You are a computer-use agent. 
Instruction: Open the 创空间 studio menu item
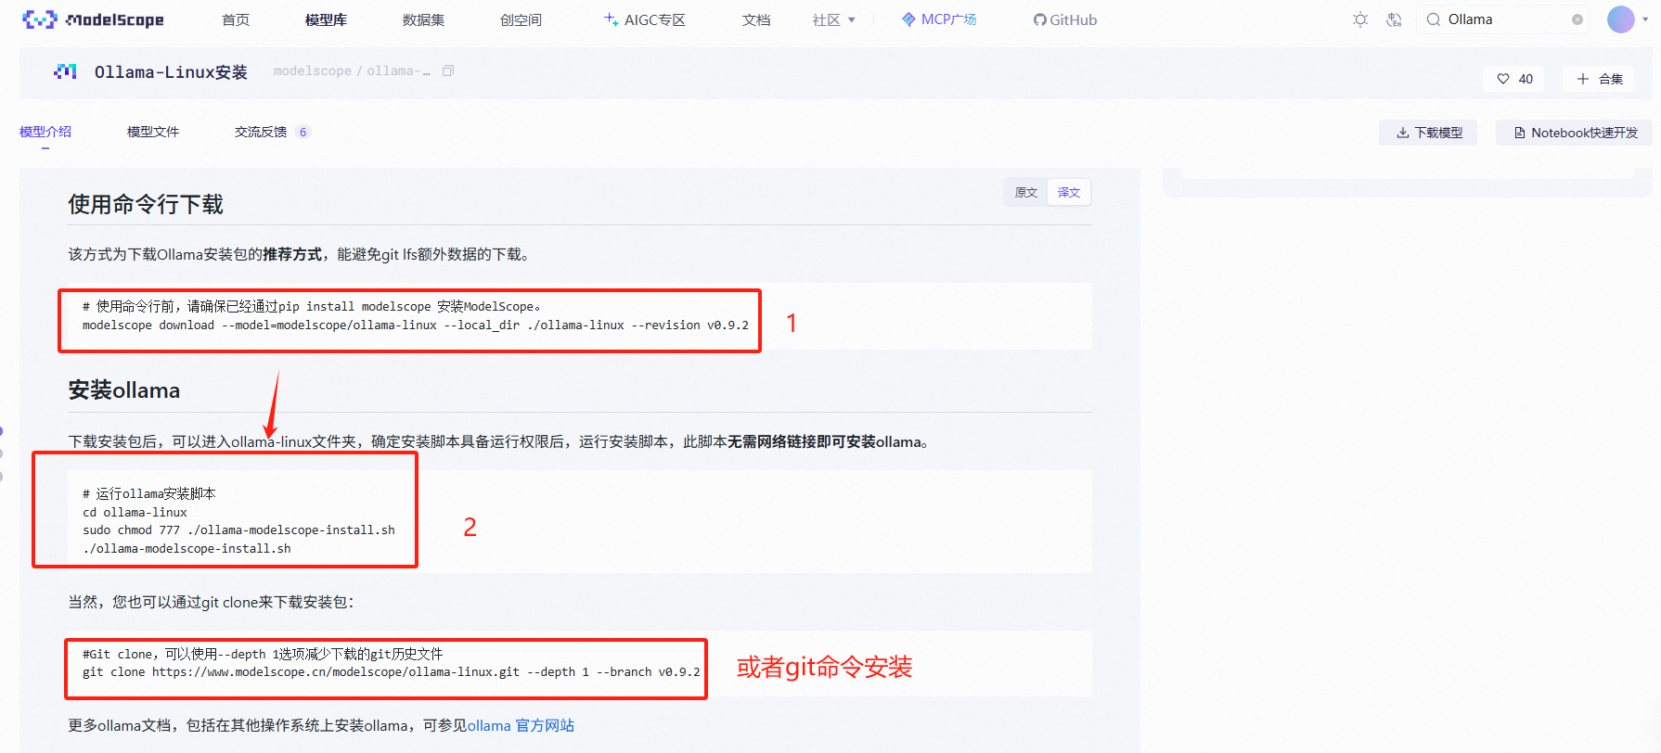tap(521, 19)
